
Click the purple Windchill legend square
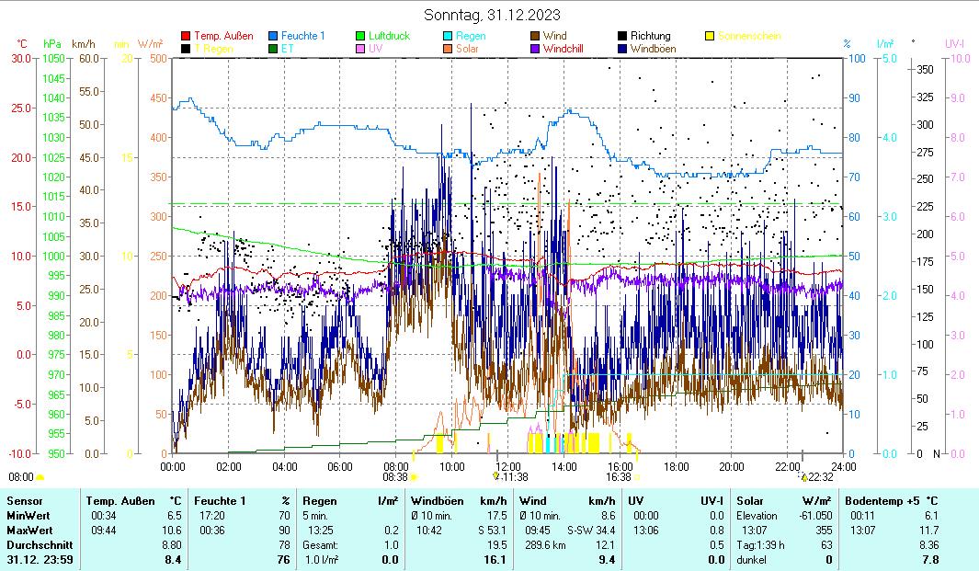pyautogui.click(x=535, y=49)
